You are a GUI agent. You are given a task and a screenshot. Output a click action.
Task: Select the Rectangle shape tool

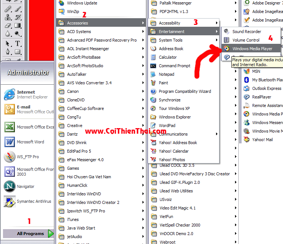pyautogui.click(x=18, y=52)
